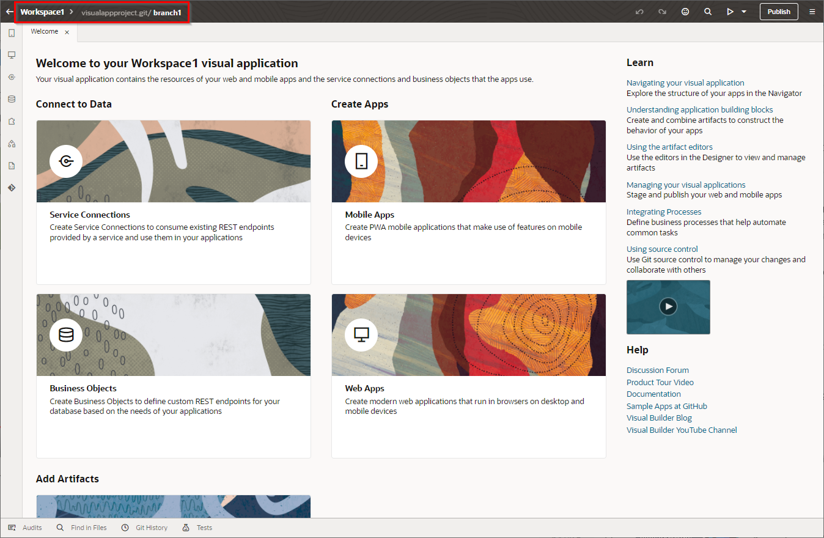This screenshot has width=824, height=538.
Task: Run the application preview with play icon
Action: coord(730,12)
